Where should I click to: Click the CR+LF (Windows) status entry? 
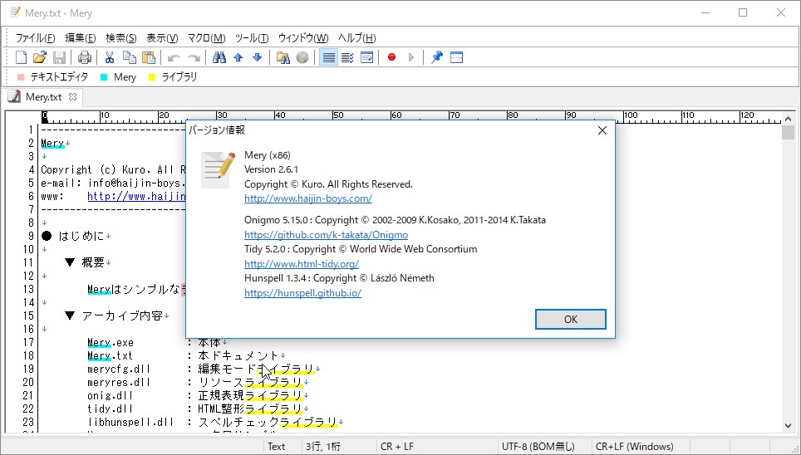(x=635, y=447)
